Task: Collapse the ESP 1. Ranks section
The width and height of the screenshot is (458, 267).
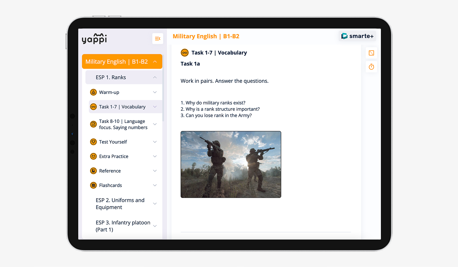Action: [155, 77]
